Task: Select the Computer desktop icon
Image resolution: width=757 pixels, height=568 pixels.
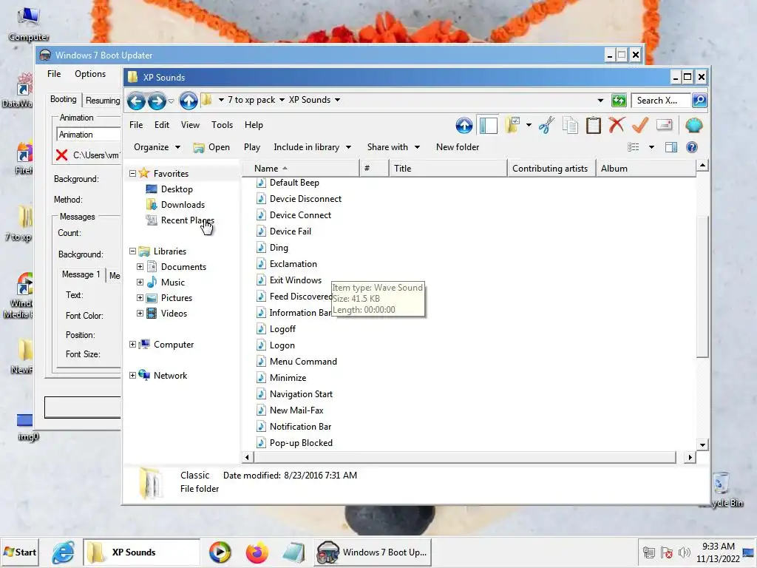Action: coord(29,24)
